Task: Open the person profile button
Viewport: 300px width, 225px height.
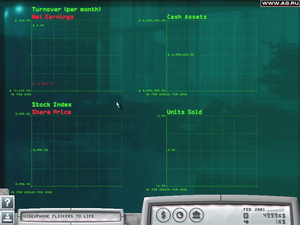Action: click(x=7, y=217)
